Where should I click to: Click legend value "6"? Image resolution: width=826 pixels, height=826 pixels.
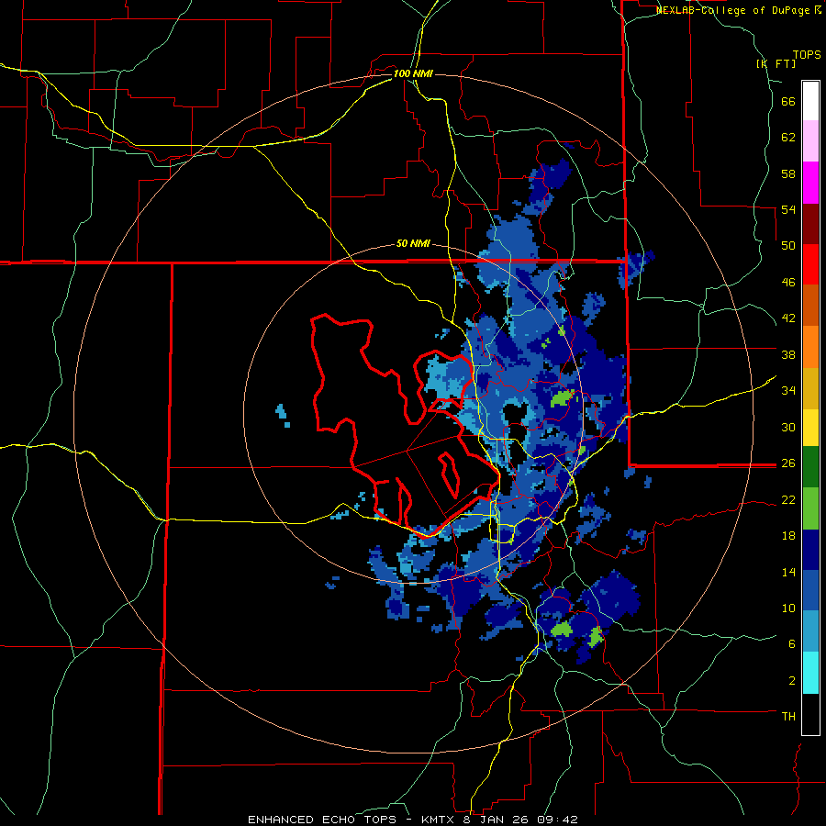click(792, 644)
